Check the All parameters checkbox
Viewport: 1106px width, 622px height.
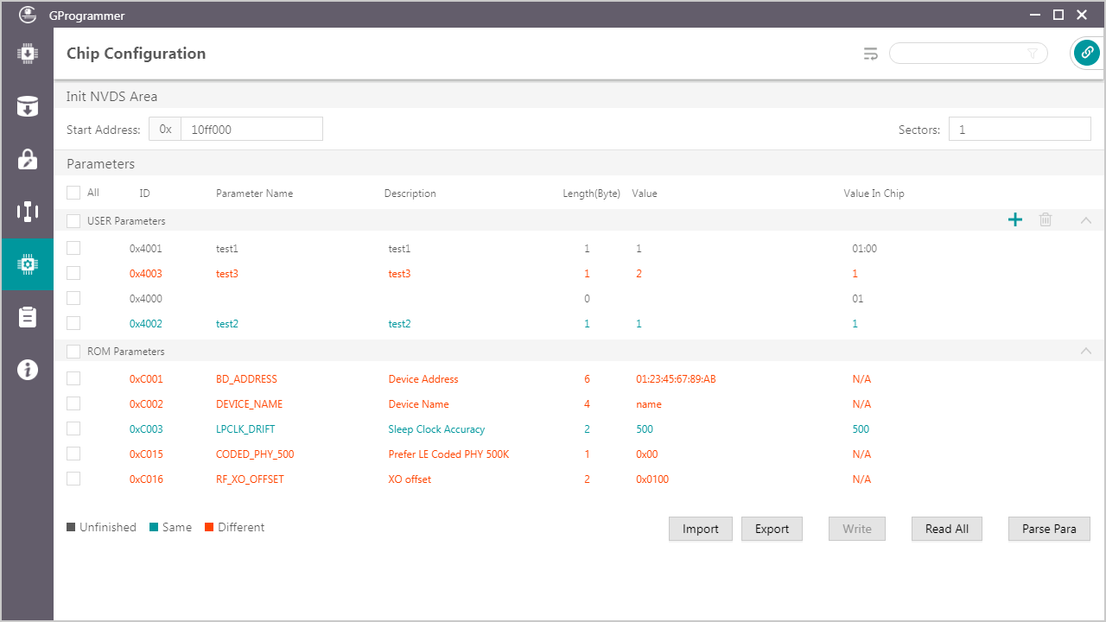pos(73,193)
